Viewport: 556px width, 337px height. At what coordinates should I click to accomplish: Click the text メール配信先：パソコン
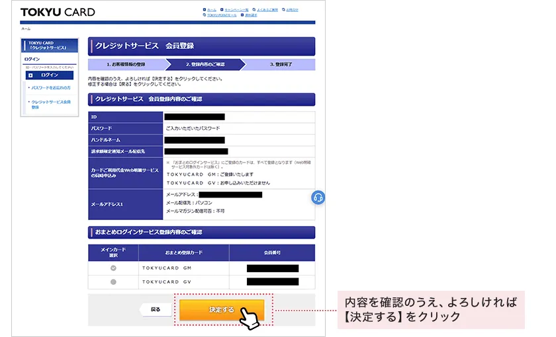tap(189, 203)
